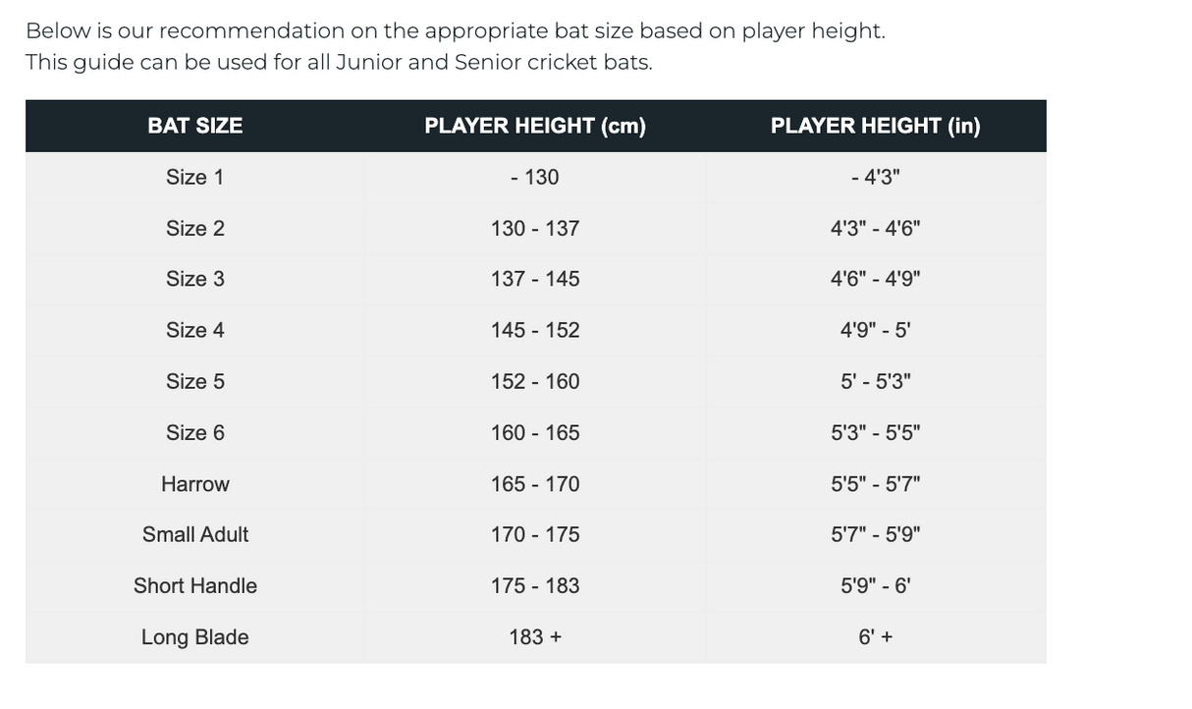Click the BAT SIZE column header

point(195,126)
